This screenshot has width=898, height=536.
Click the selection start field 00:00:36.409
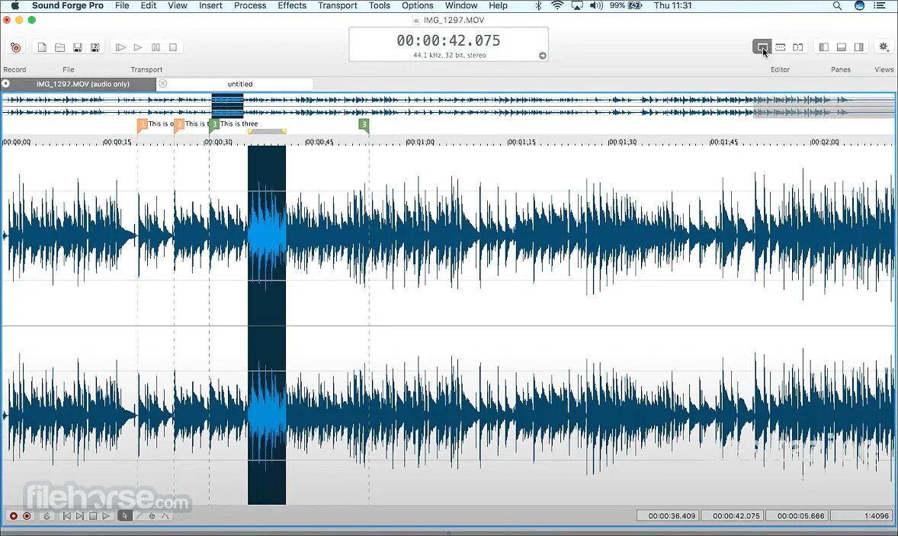(669, 516)
